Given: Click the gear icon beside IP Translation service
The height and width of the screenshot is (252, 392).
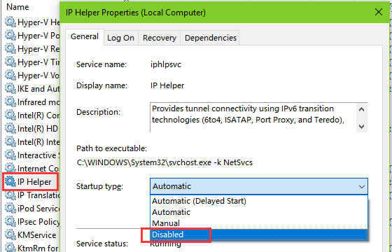Looking at the screenshot, I should (10, 195).
